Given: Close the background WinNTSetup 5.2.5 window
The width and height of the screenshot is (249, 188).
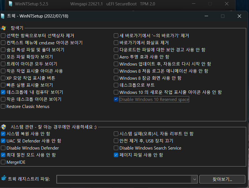Looking at the screenshot, I should [x=227, y=4].
